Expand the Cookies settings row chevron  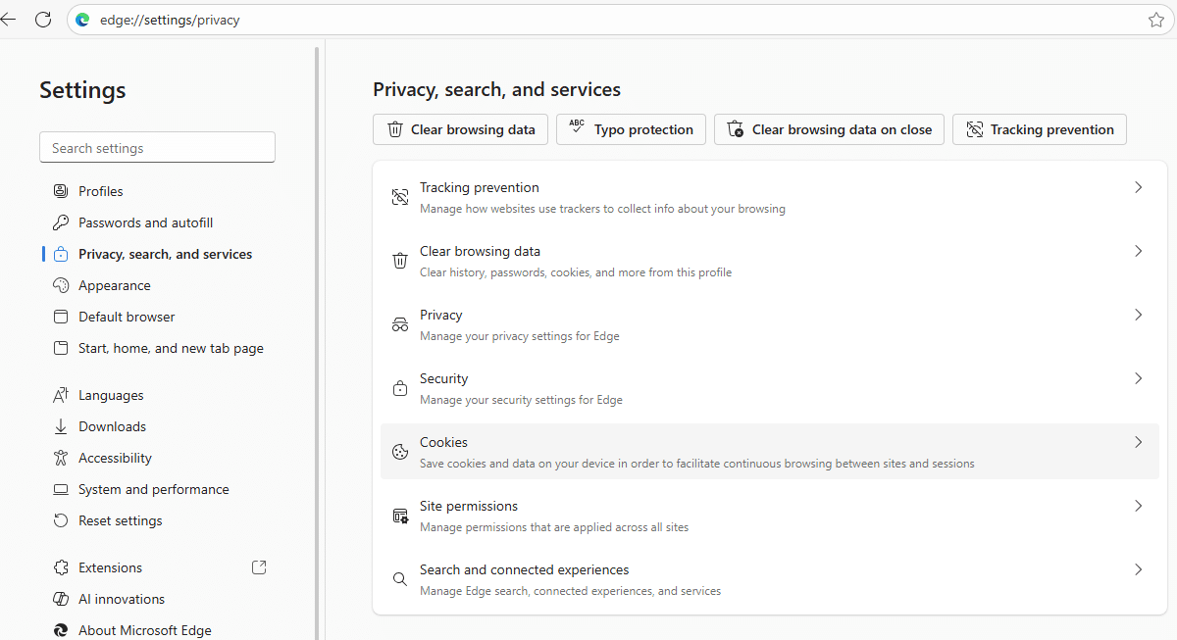[x=1138, y=442]
